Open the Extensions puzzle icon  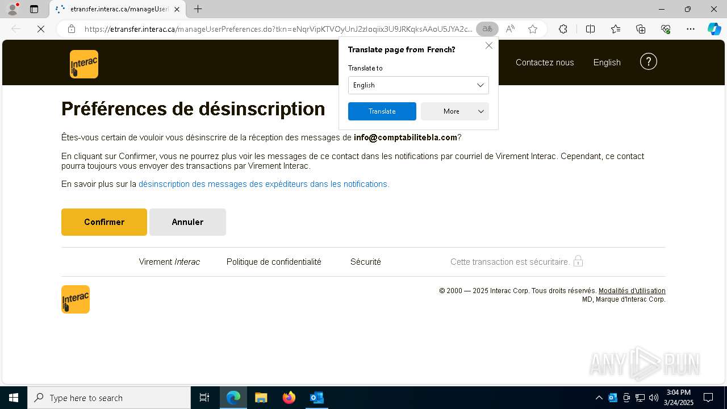[x=563, y=29]
